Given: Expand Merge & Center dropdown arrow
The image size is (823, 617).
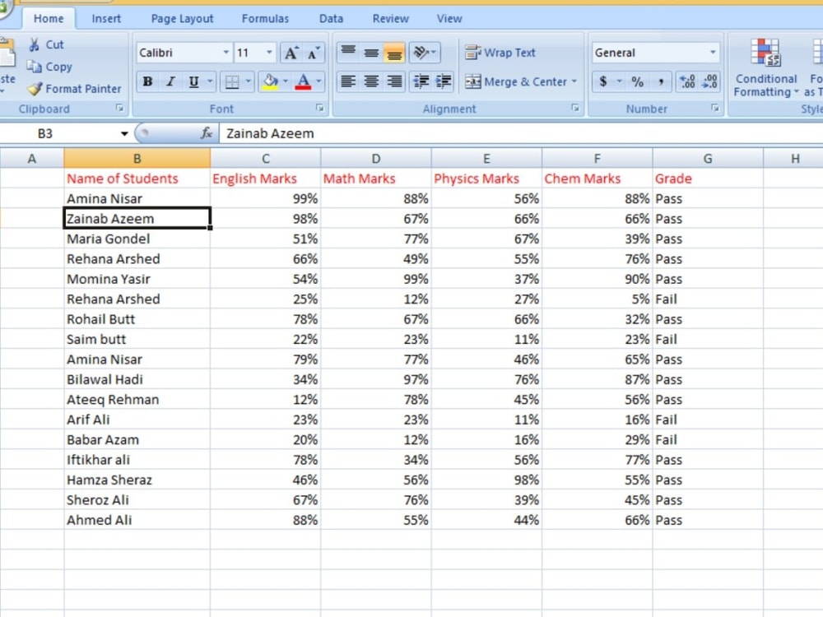Looking at the screenshot, I should [x=574, y=81].
